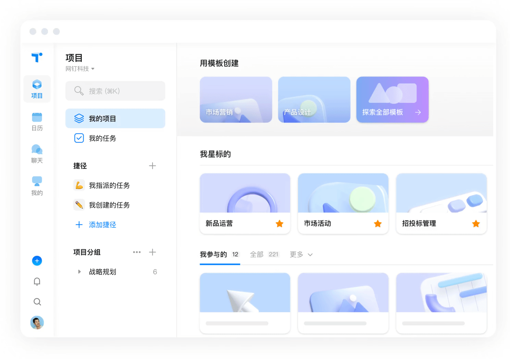Toggle the star on 市场活动 project
Screen dimensions: 510x359
378,224
